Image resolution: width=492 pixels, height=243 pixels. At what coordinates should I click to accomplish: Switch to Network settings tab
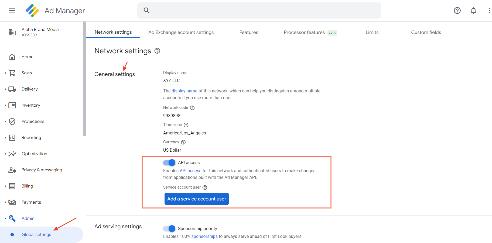[113, 32]
